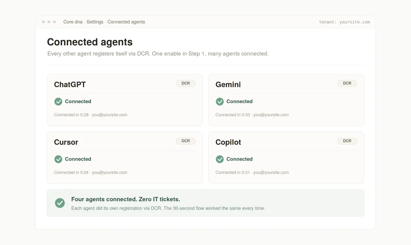Click 'Four agents connected. Zero IT tickets.' text
This screenshot has width=411, height=245.
tap(126, 199)
